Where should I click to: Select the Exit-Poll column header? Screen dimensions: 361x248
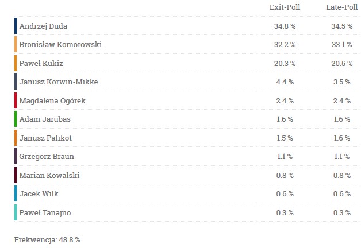pyautogui.click(x=285, y=7)
